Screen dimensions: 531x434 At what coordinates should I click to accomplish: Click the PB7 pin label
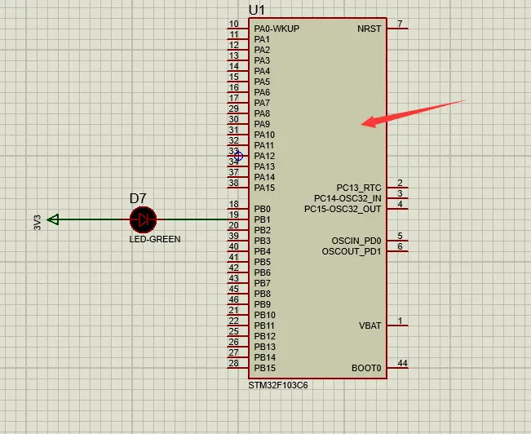(x=262, y=283)
